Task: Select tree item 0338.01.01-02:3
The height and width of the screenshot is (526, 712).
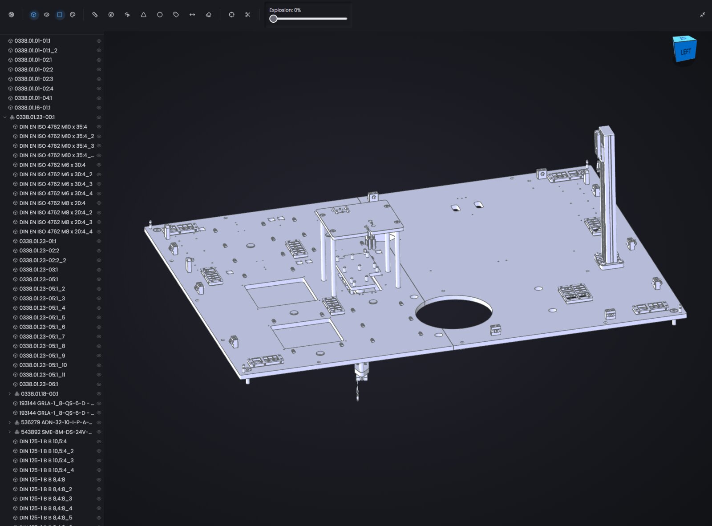Action: click(34, 79)
